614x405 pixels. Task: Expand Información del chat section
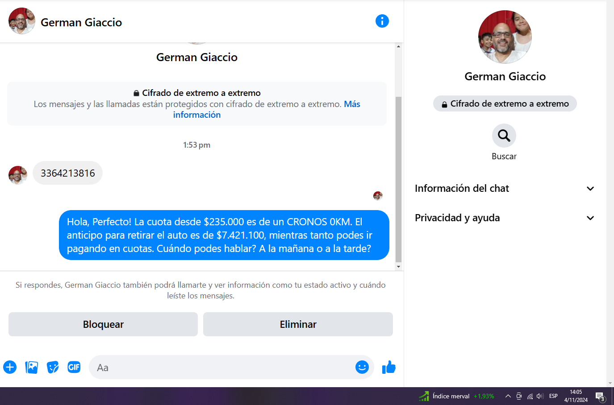590,189
